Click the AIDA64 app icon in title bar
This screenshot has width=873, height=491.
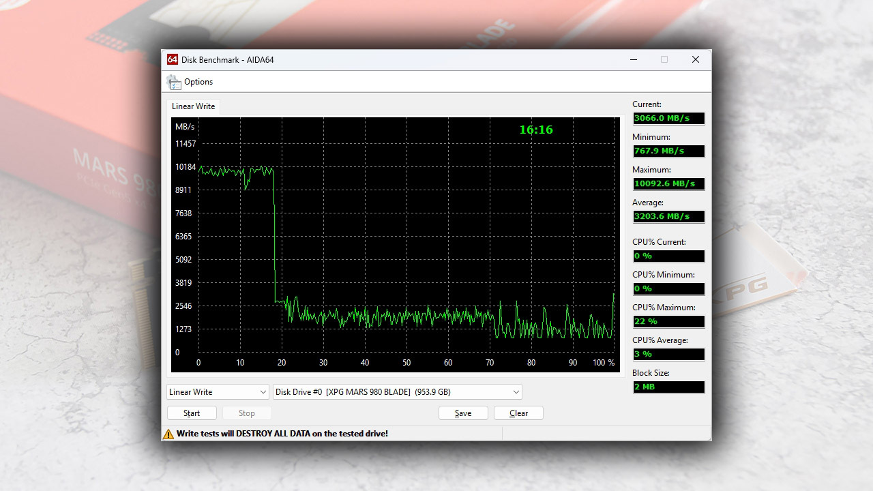tap(173, 60)
